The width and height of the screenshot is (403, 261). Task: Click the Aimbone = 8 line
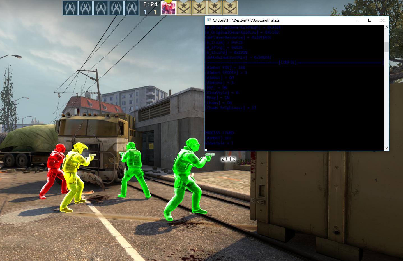pos(220,83)
